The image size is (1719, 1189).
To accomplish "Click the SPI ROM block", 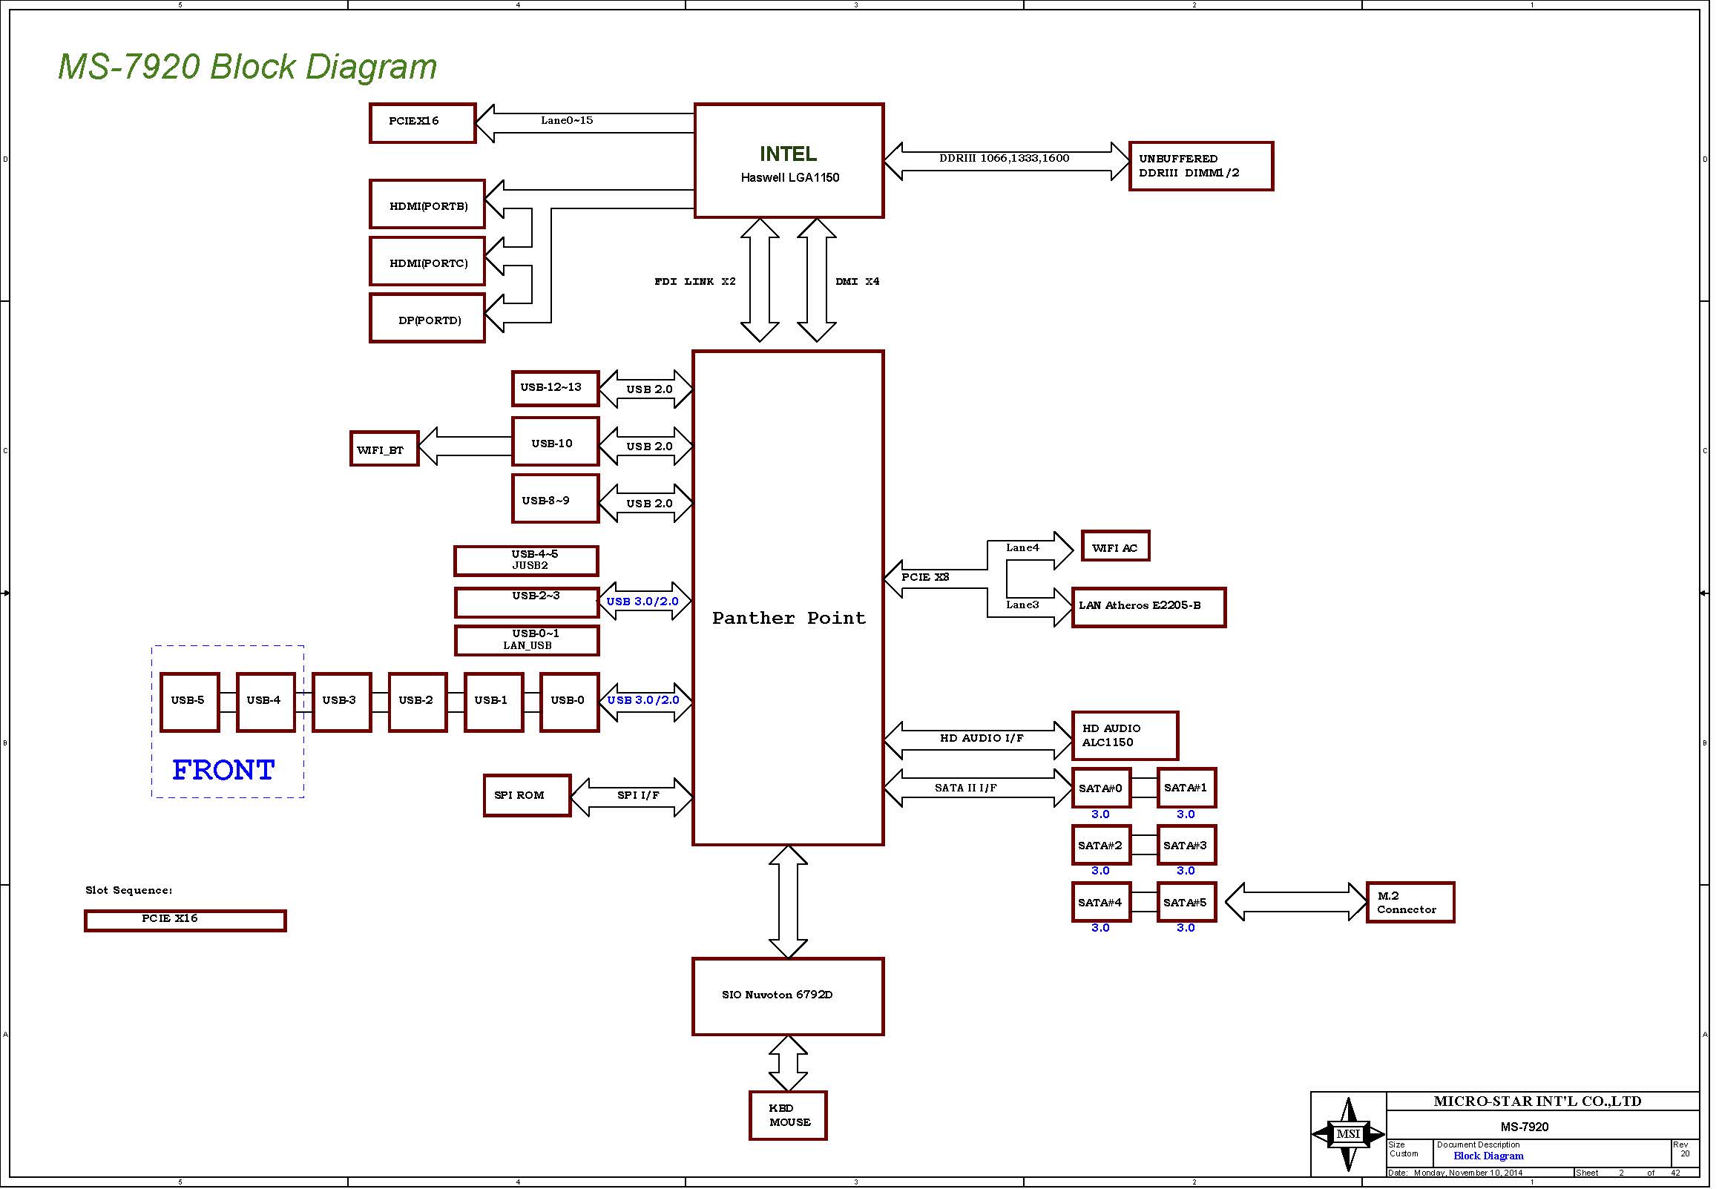I will coord(527,796).
